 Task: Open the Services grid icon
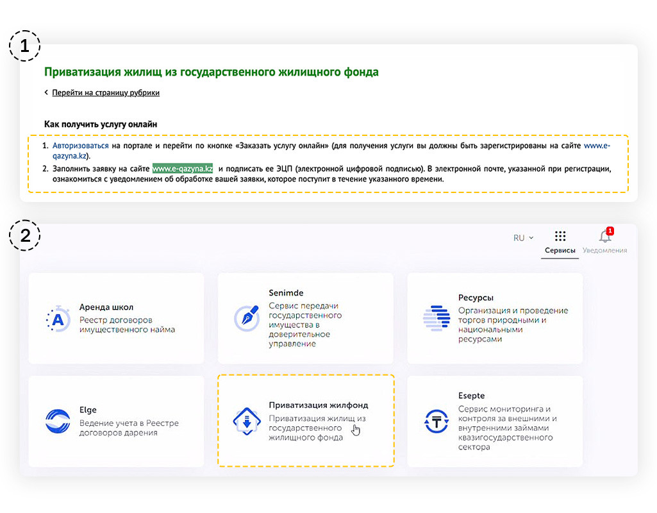pos(560,236)
